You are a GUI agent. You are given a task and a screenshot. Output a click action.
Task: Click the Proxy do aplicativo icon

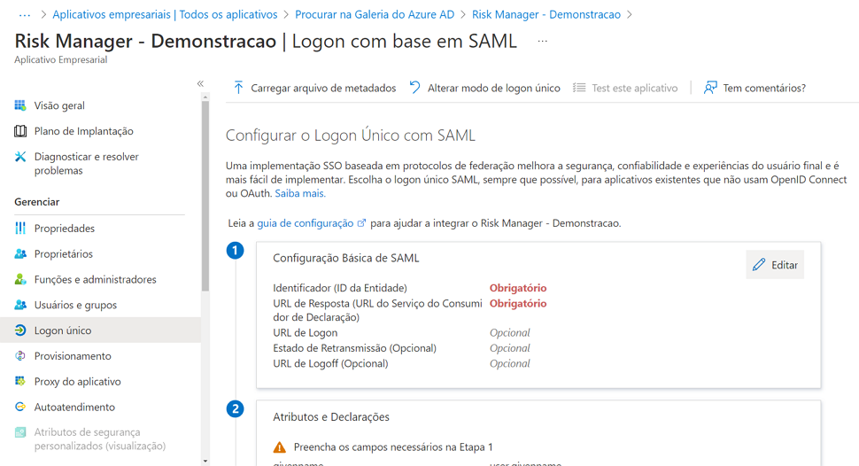pyautogui.click(x=20, y=381)
